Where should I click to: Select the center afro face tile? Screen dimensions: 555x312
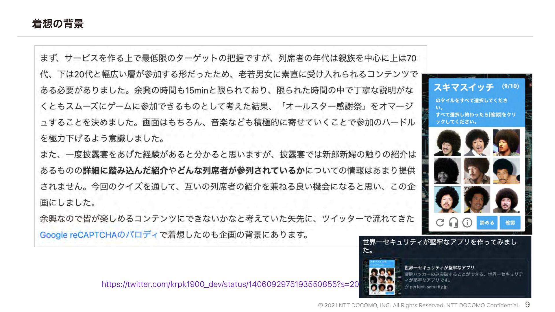tap(477, 171)
